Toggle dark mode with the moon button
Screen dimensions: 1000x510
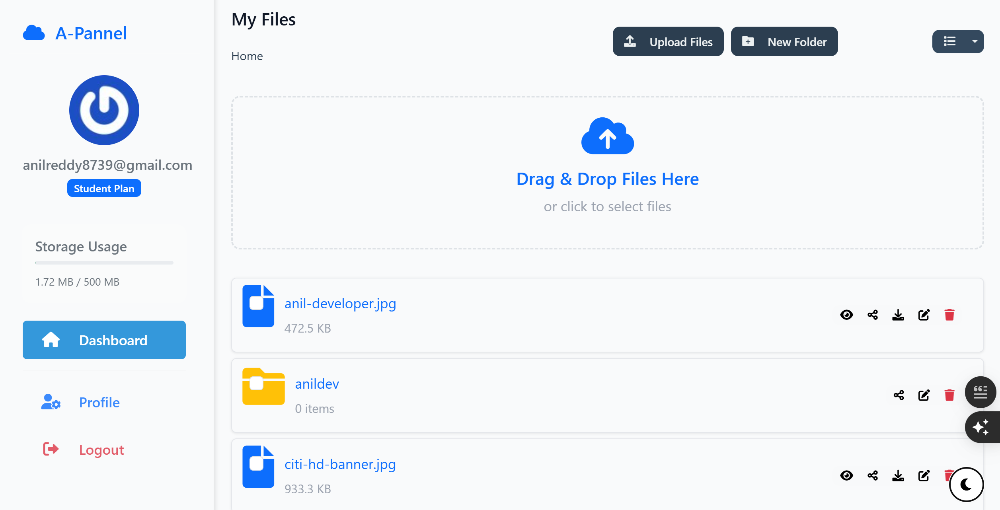coord(965,484)
